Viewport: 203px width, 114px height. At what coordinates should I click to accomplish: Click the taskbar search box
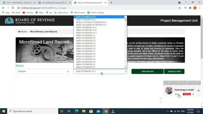pyautogui.click(x=33, y=111)
